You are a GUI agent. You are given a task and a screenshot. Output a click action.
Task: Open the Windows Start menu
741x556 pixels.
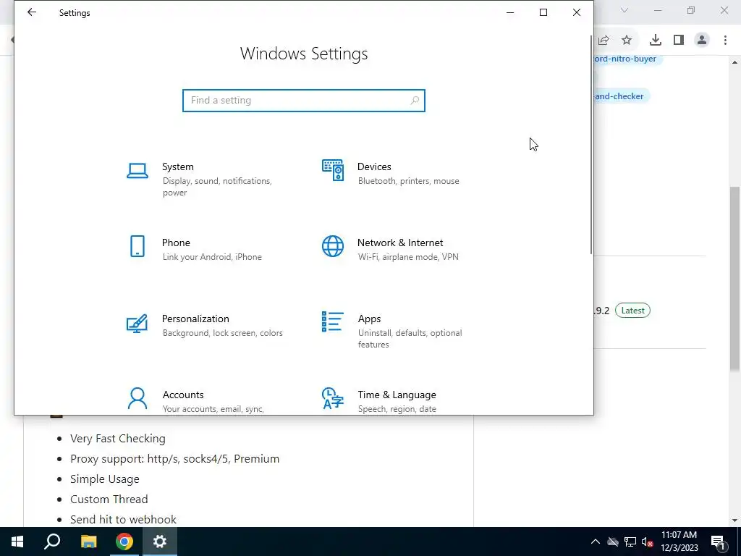pos(17,542)
